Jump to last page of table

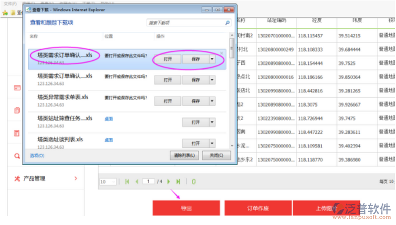[x=178, y=182]
